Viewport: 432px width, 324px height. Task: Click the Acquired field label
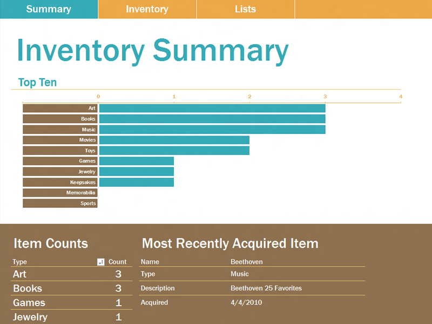point(154,302)
